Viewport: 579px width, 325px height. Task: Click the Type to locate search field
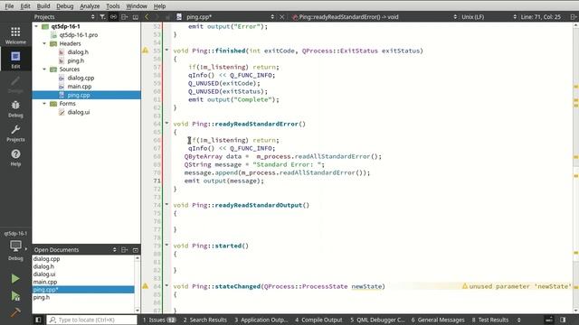point(91,320)
